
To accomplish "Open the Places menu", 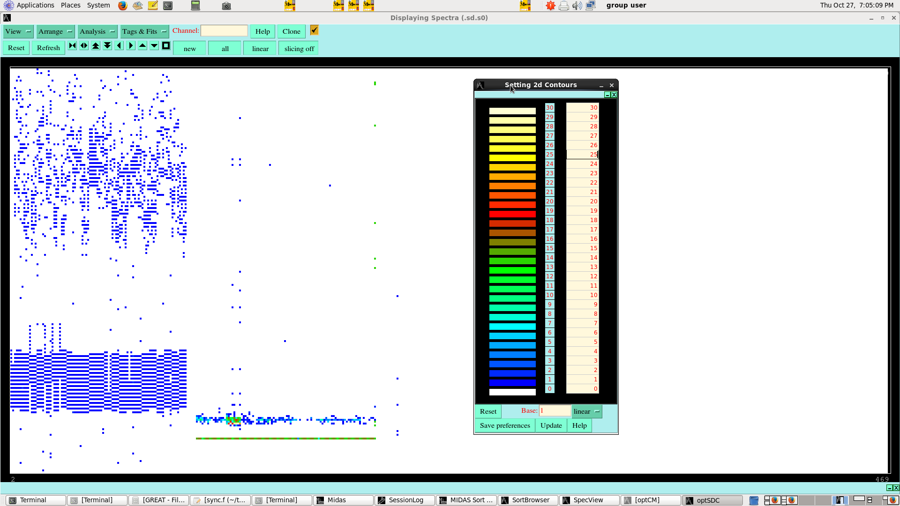I will pos(70,5).
